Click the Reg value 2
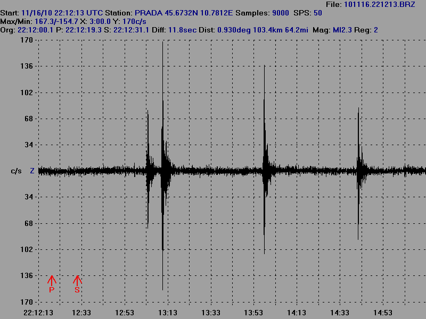The image size is (426, 319). 376,30
